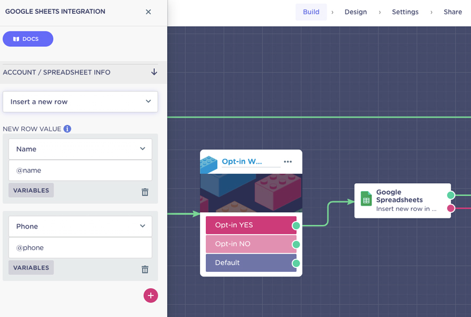The width and height of the screenshot is (471, 317).
Task: Open the Docs button
Action: [x=28, y=39]
